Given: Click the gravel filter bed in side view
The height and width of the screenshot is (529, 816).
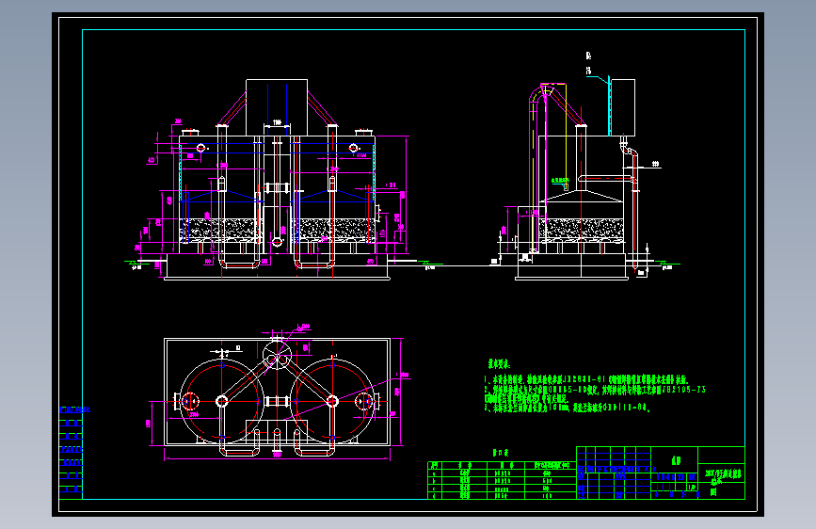Looking at the screenshot, I should [x=582, y=230].
